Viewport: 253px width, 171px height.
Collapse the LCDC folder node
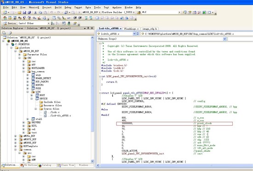[28, 92]
